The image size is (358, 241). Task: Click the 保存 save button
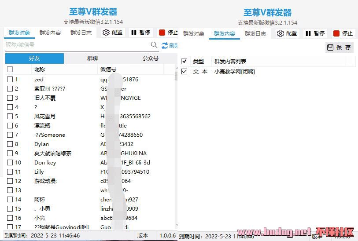[339, 47]
